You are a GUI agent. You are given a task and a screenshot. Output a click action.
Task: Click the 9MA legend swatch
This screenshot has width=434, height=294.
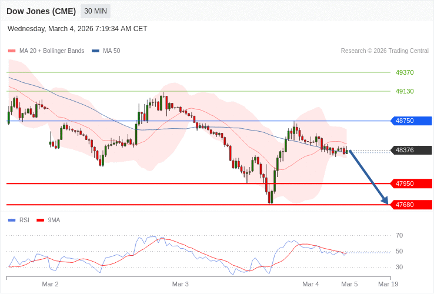(x=41, y=220)
